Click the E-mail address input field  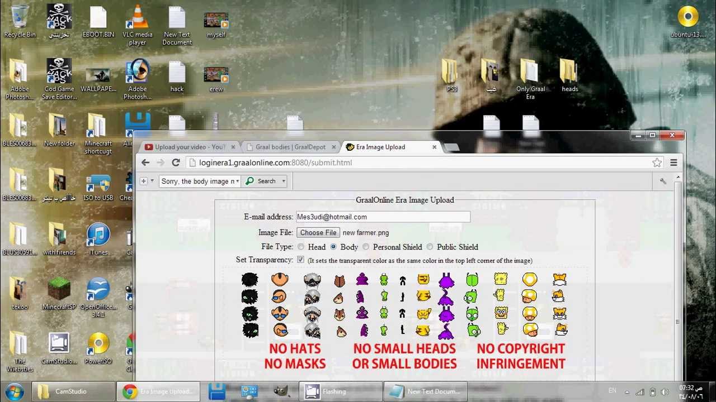point(383,217)
